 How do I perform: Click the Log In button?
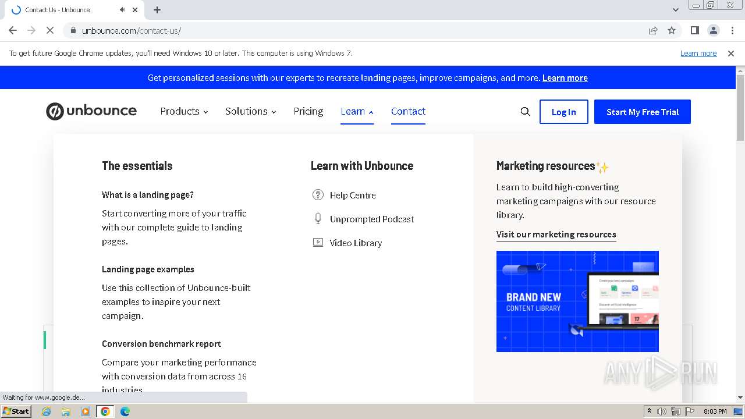click(x=563, y=112)
